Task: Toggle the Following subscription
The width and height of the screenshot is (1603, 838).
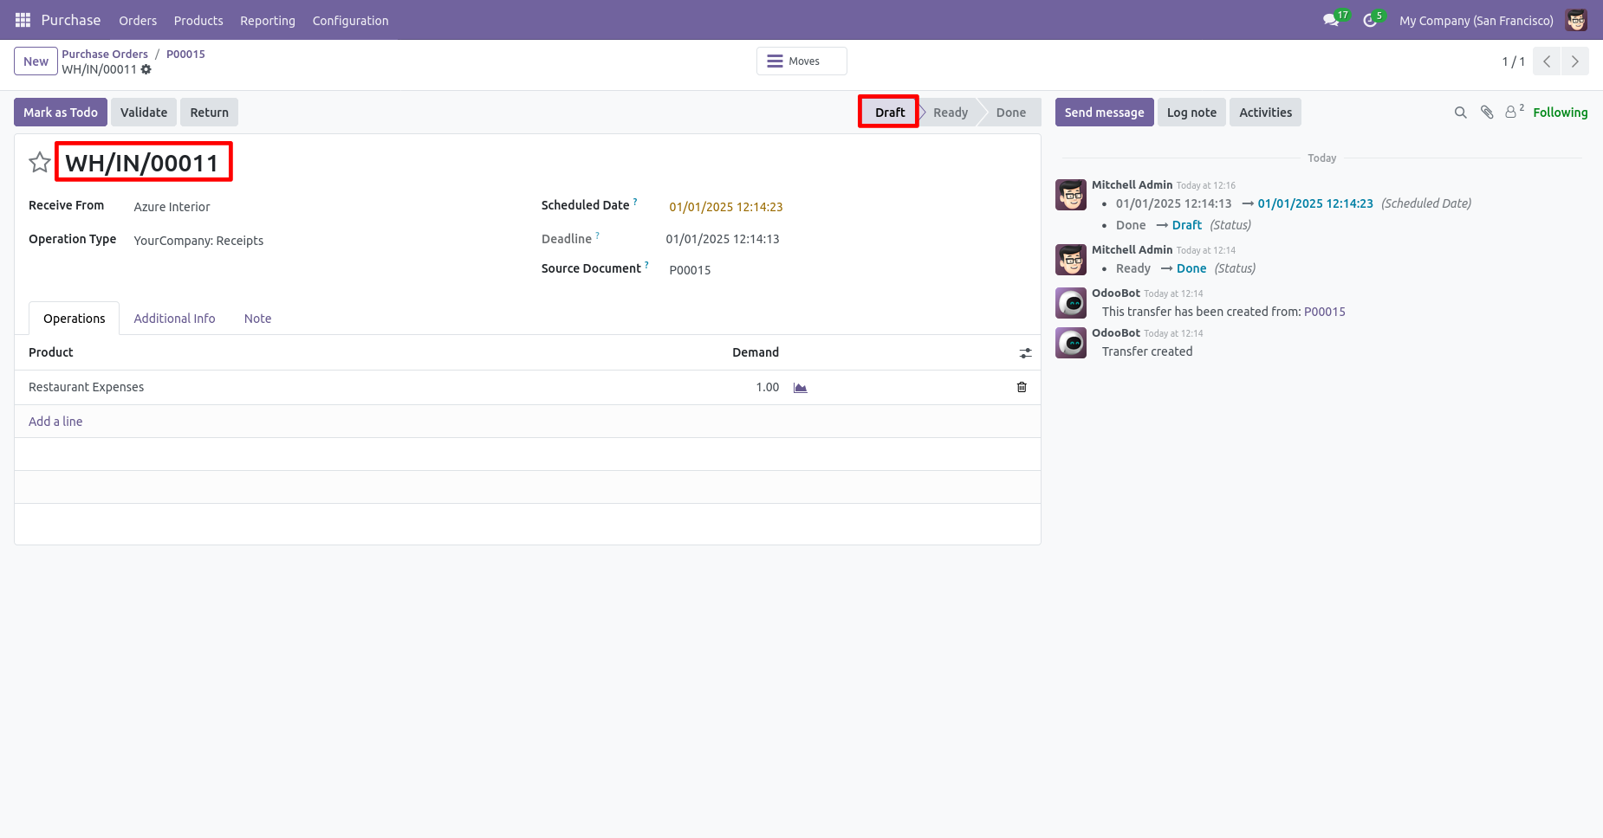Action: (1561, 113)
